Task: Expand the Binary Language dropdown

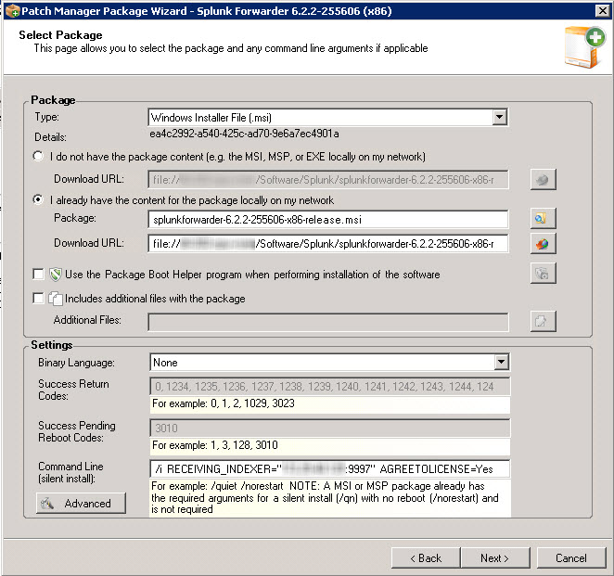Action: point(501,362)
